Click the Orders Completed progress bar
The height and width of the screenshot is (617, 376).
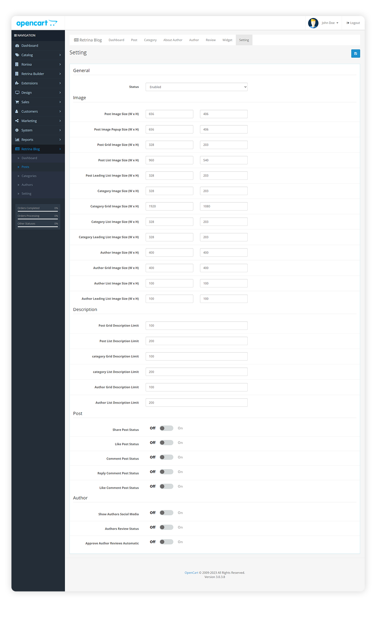[38, 211]
